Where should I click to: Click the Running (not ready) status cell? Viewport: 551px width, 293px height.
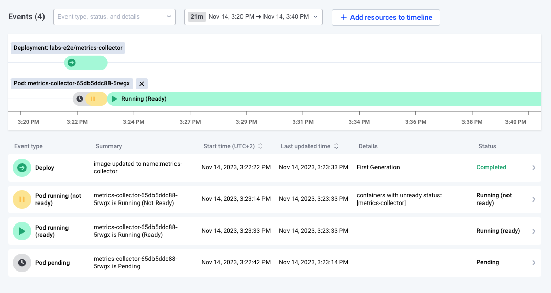click(x=494, y=199)
